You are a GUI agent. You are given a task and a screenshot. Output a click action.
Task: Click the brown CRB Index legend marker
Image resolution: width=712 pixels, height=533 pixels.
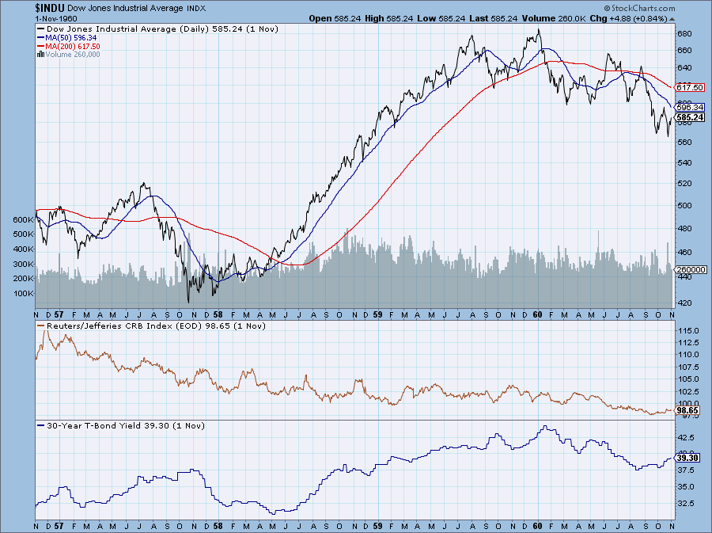pos(42,326)
